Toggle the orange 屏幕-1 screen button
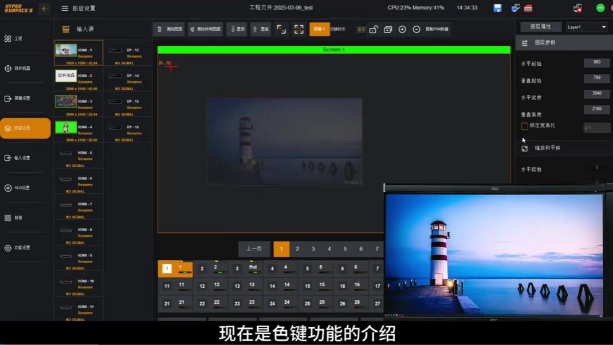Image resolution: width=613 pixels, height=345 pixels. (x=319, y=29)
